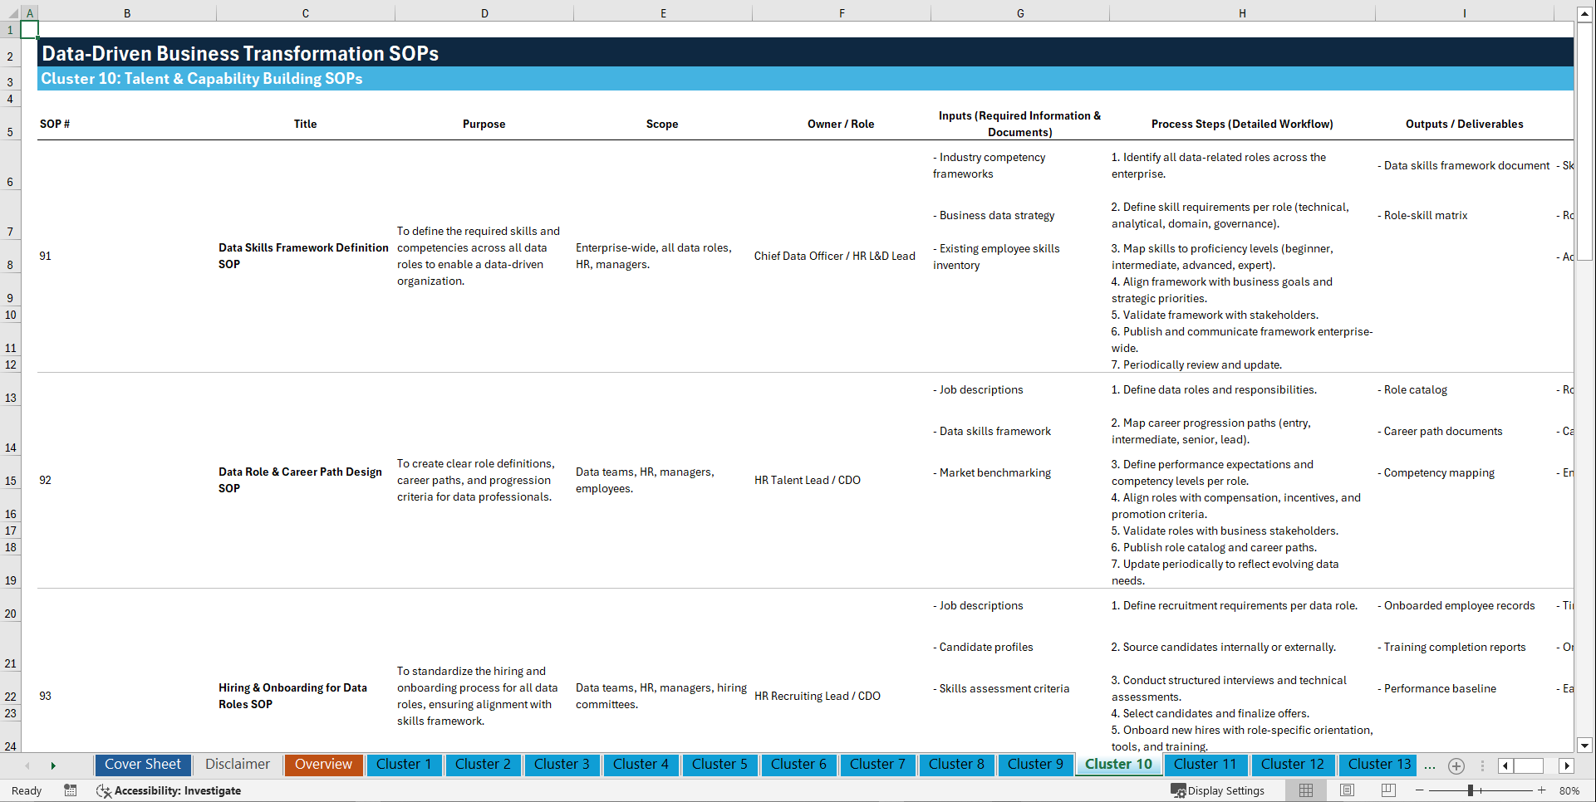Image resolution: width=1596 pixels, height=802 pixels.
Task: Open Page Layout view icon
Action: [x=1346, y=790]
